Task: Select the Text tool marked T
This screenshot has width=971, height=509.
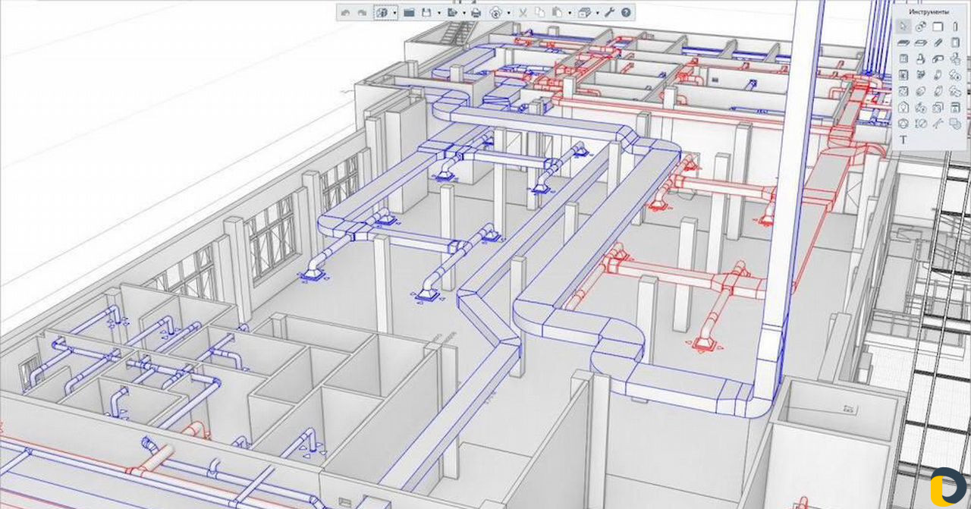Action: (903, 140)
